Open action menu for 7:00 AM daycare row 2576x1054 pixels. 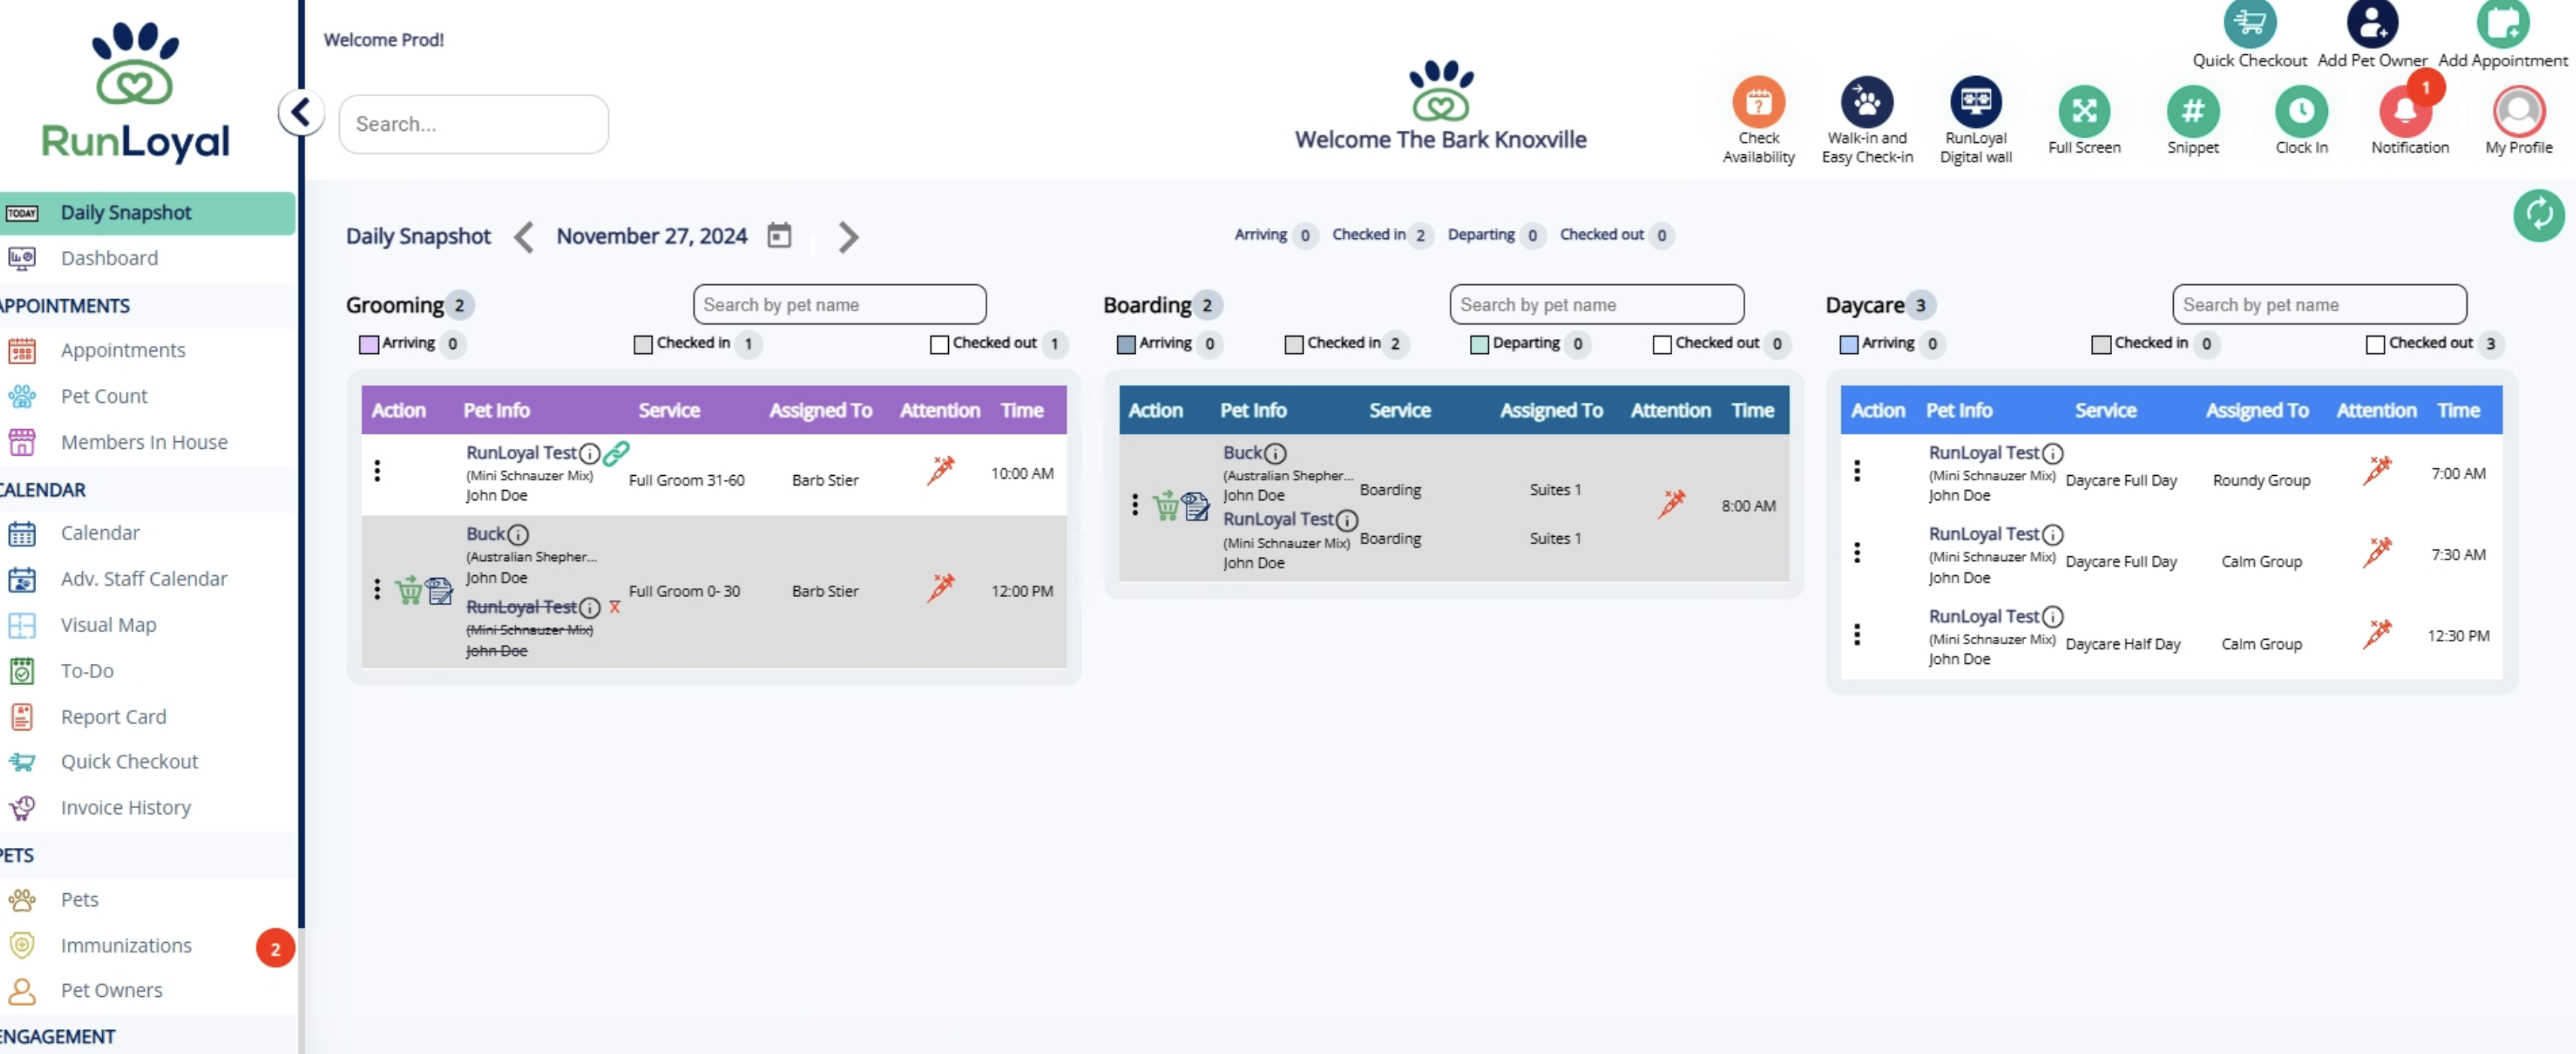coord(1857,471)
